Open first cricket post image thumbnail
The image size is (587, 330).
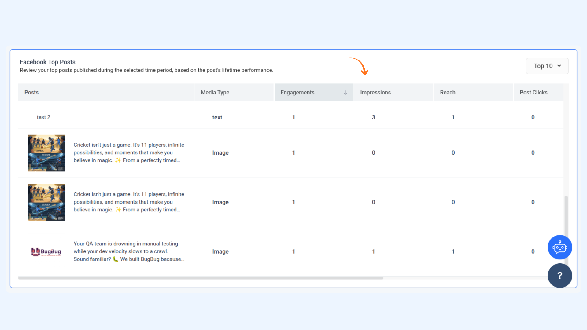click(x=46, y=153)
